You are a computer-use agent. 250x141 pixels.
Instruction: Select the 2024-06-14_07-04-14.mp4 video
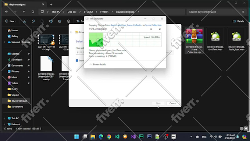[46, 42]
